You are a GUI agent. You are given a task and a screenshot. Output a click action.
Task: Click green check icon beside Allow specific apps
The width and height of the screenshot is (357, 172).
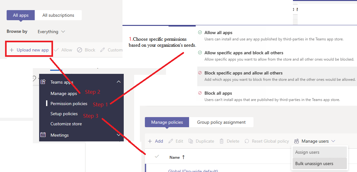[200, 53]
